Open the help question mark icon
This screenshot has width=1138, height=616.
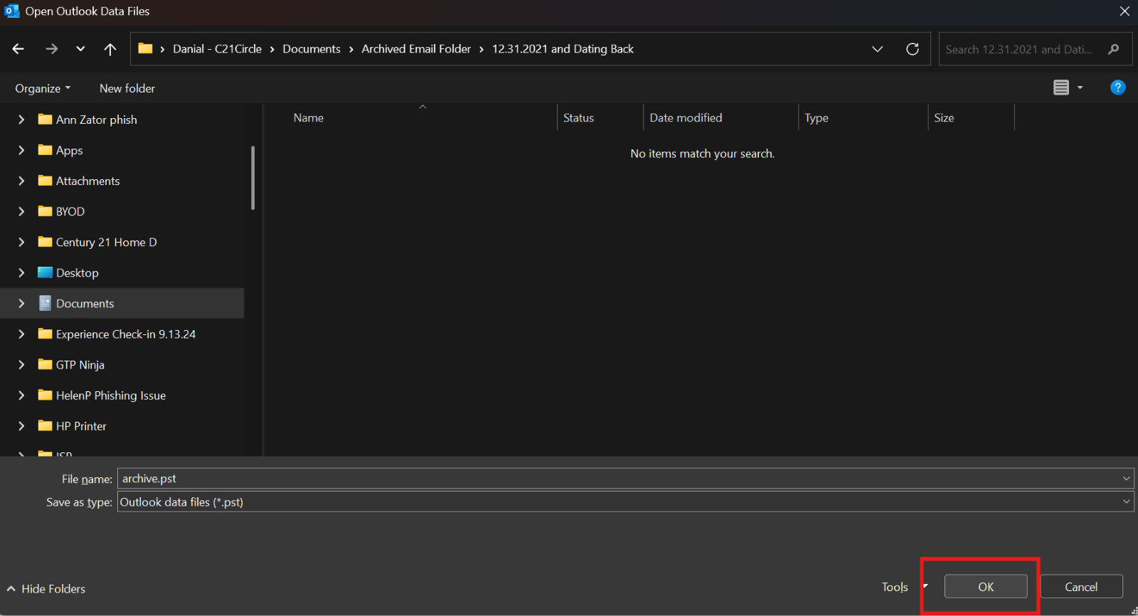pos(1117,87)
